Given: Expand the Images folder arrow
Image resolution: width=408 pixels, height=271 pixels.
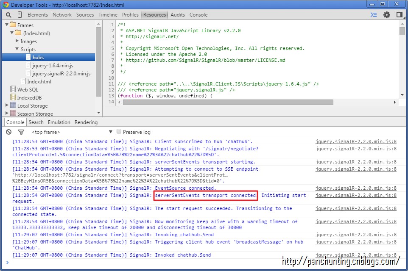Looking at the screenshot, I should [x=17, y=41].
